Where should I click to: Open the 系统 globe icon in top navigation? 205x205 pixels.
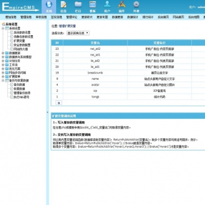[49, 5]
